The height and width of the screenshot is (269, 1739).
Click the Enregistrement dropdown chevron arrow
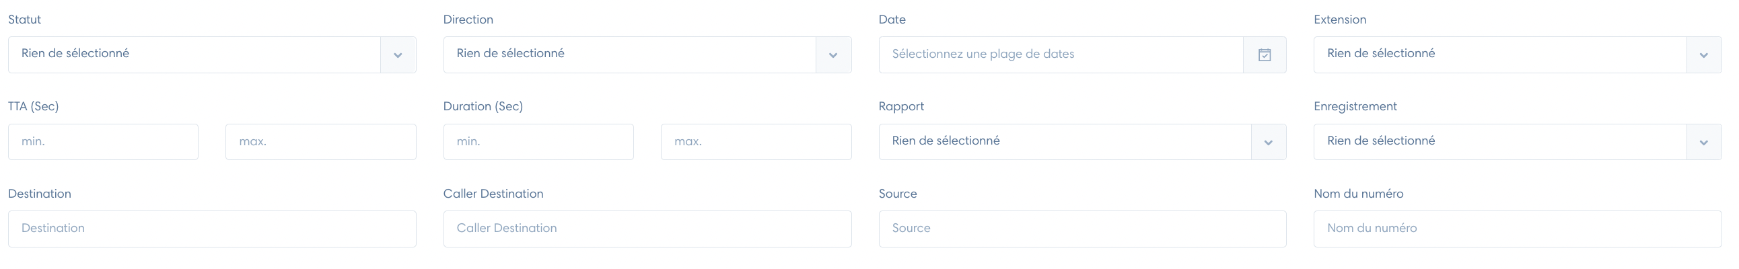tap(1703, 143)
